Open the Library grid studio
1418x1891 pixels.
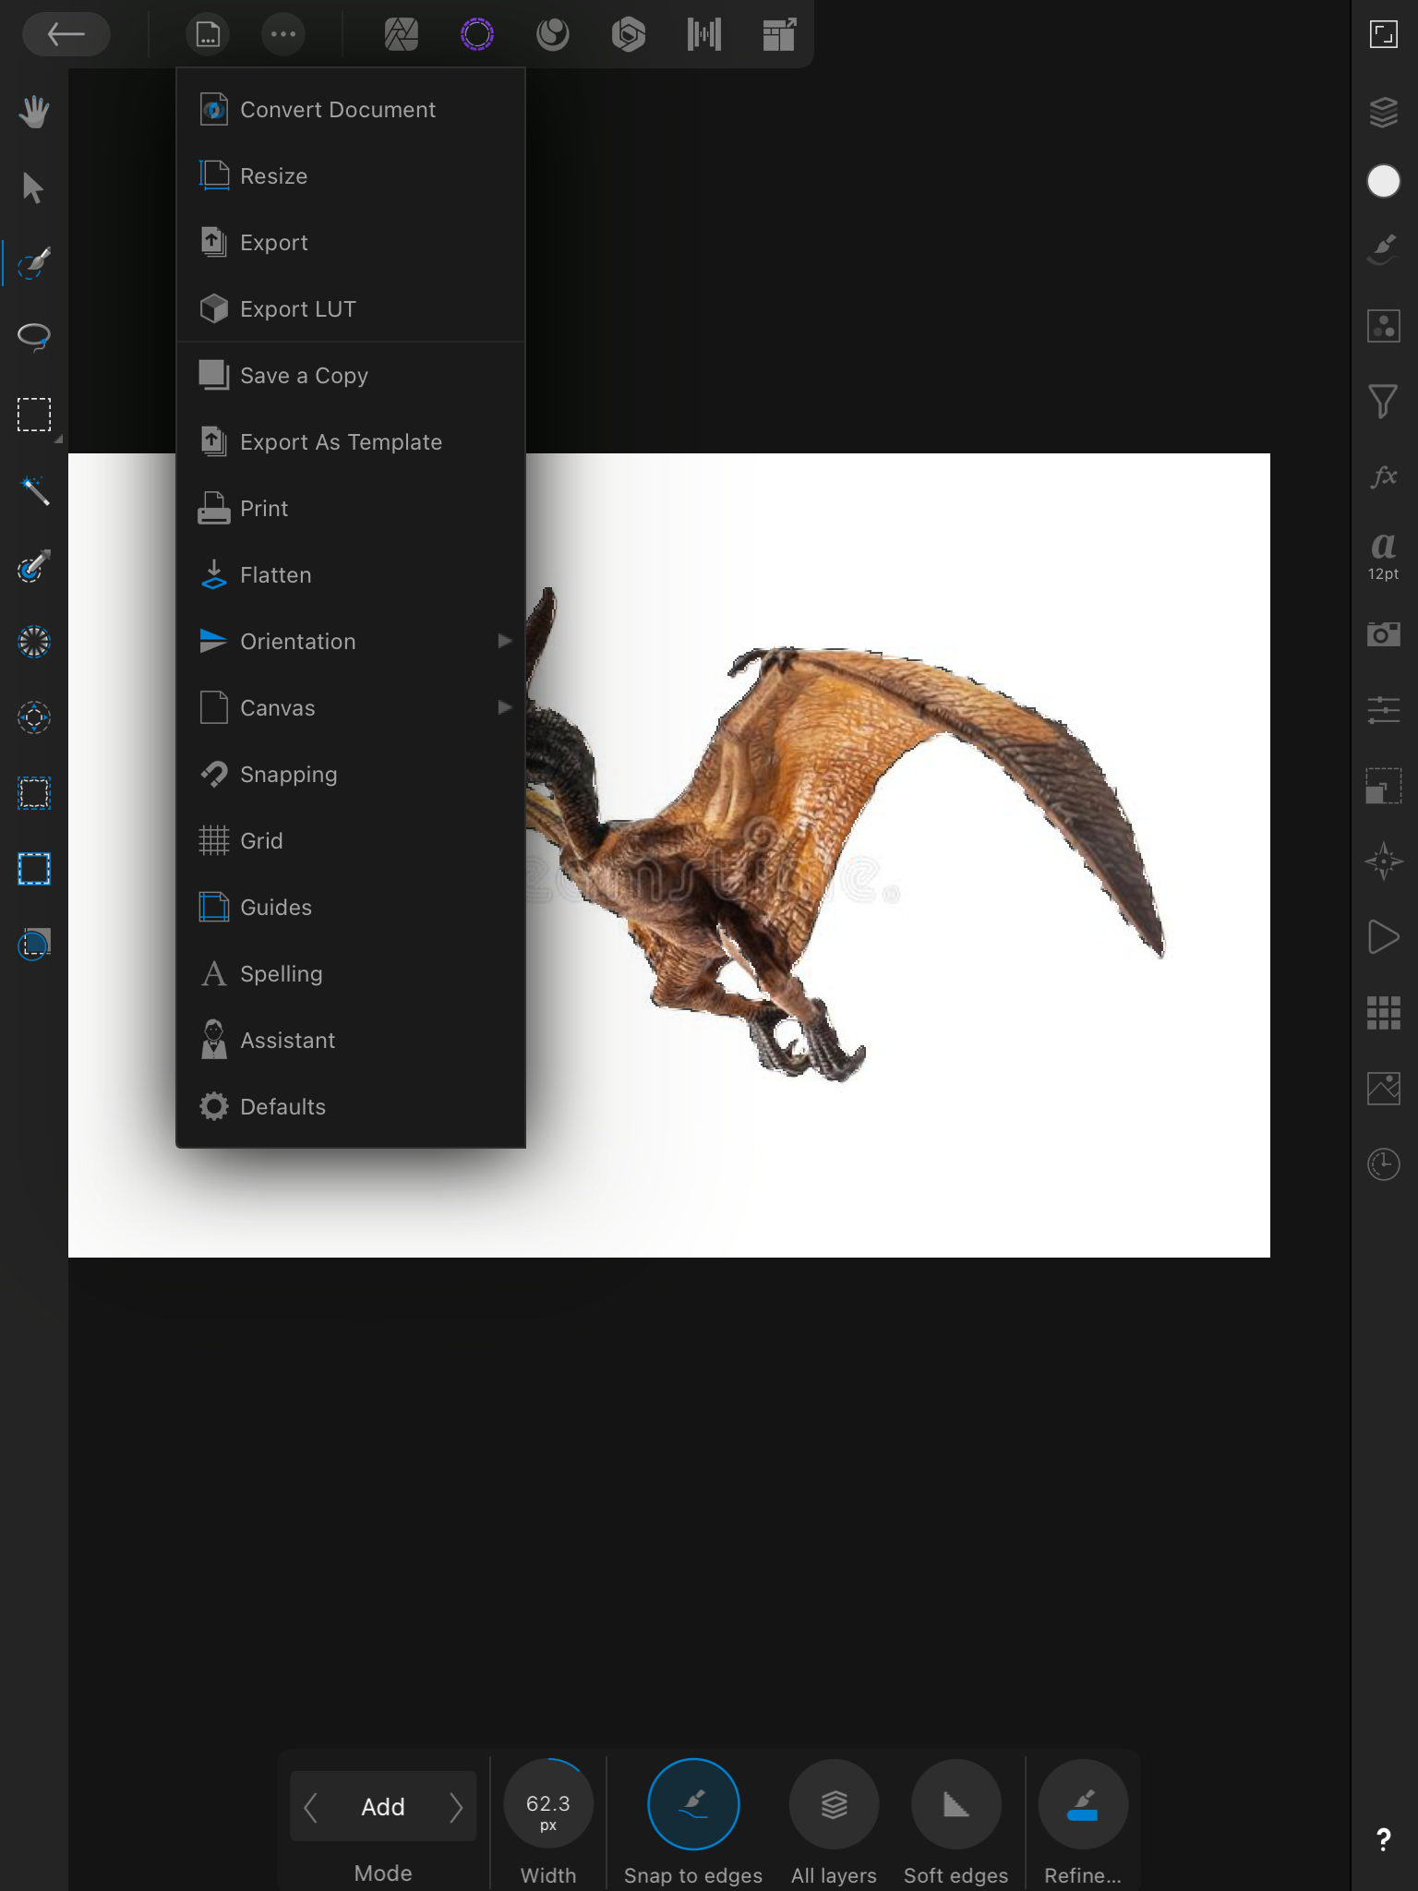coord(1384,1013)
